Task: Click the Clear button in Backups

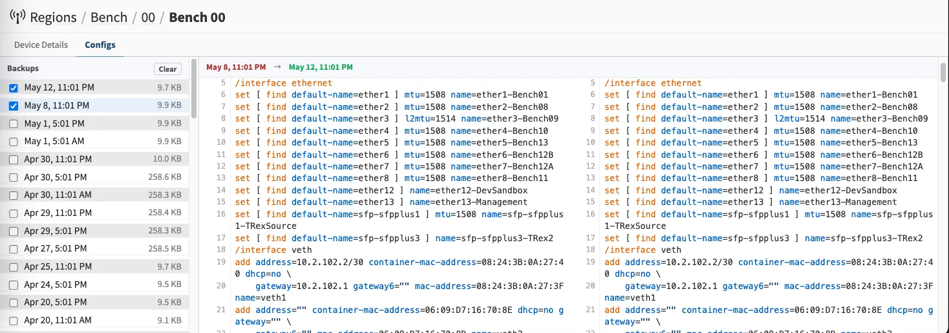Action: (167, 69)
